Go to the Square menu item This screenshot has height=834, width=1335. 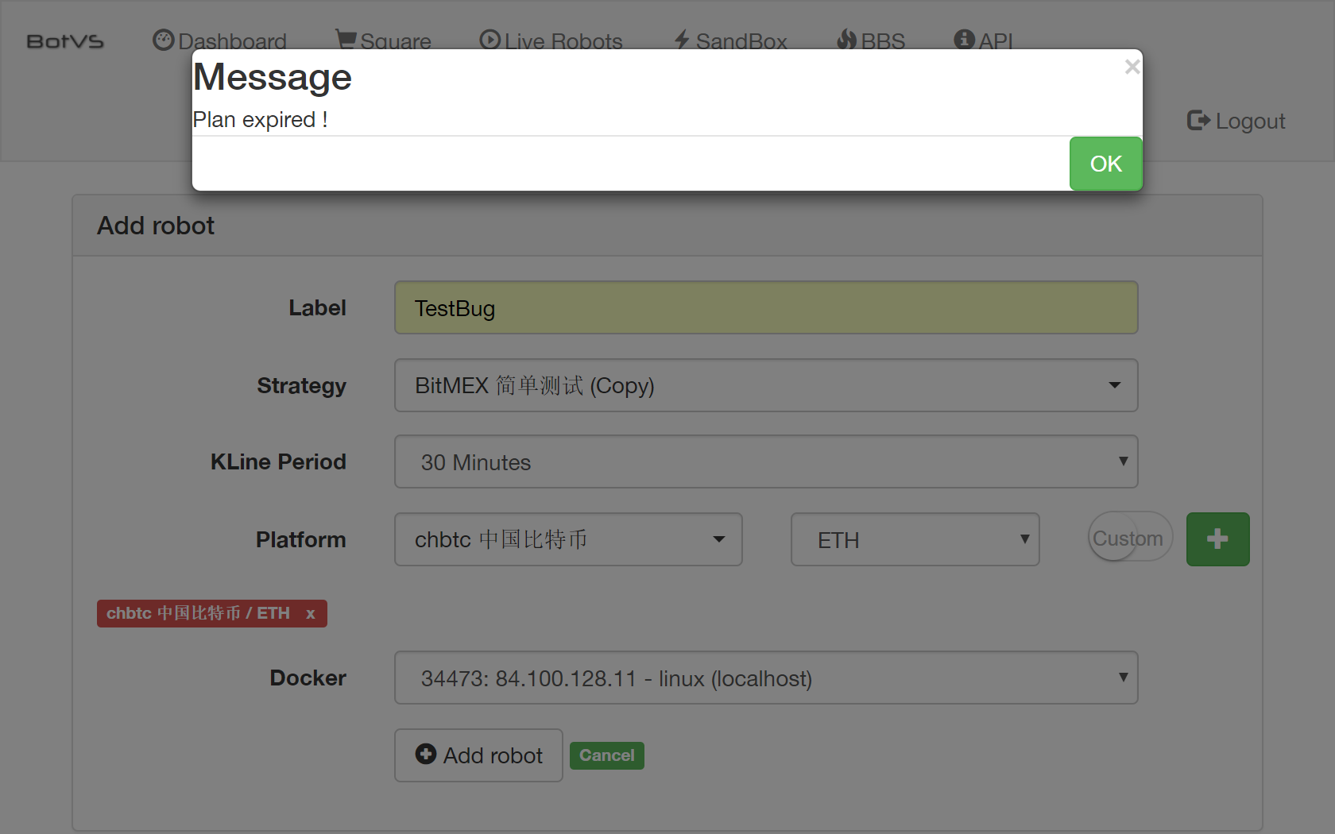point(383,41)
